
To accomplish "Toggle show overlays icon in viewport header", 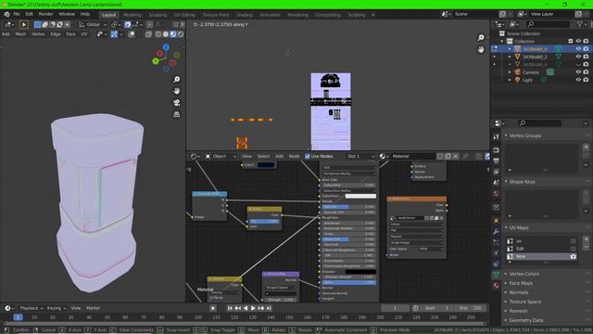I will [132, 34].
